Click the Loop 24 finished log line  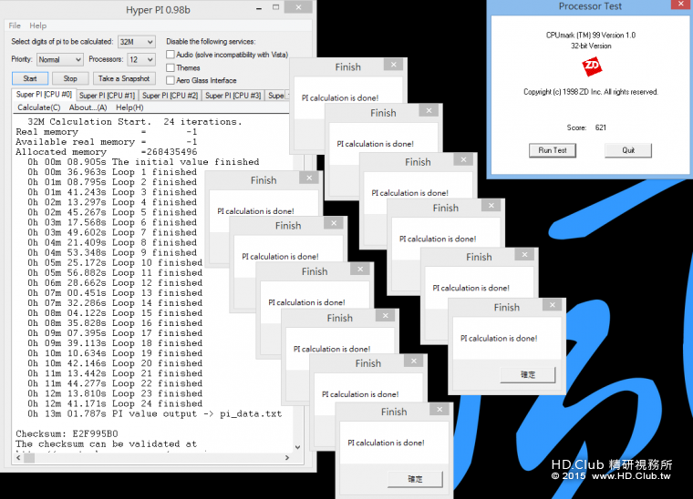pos(115,403)
